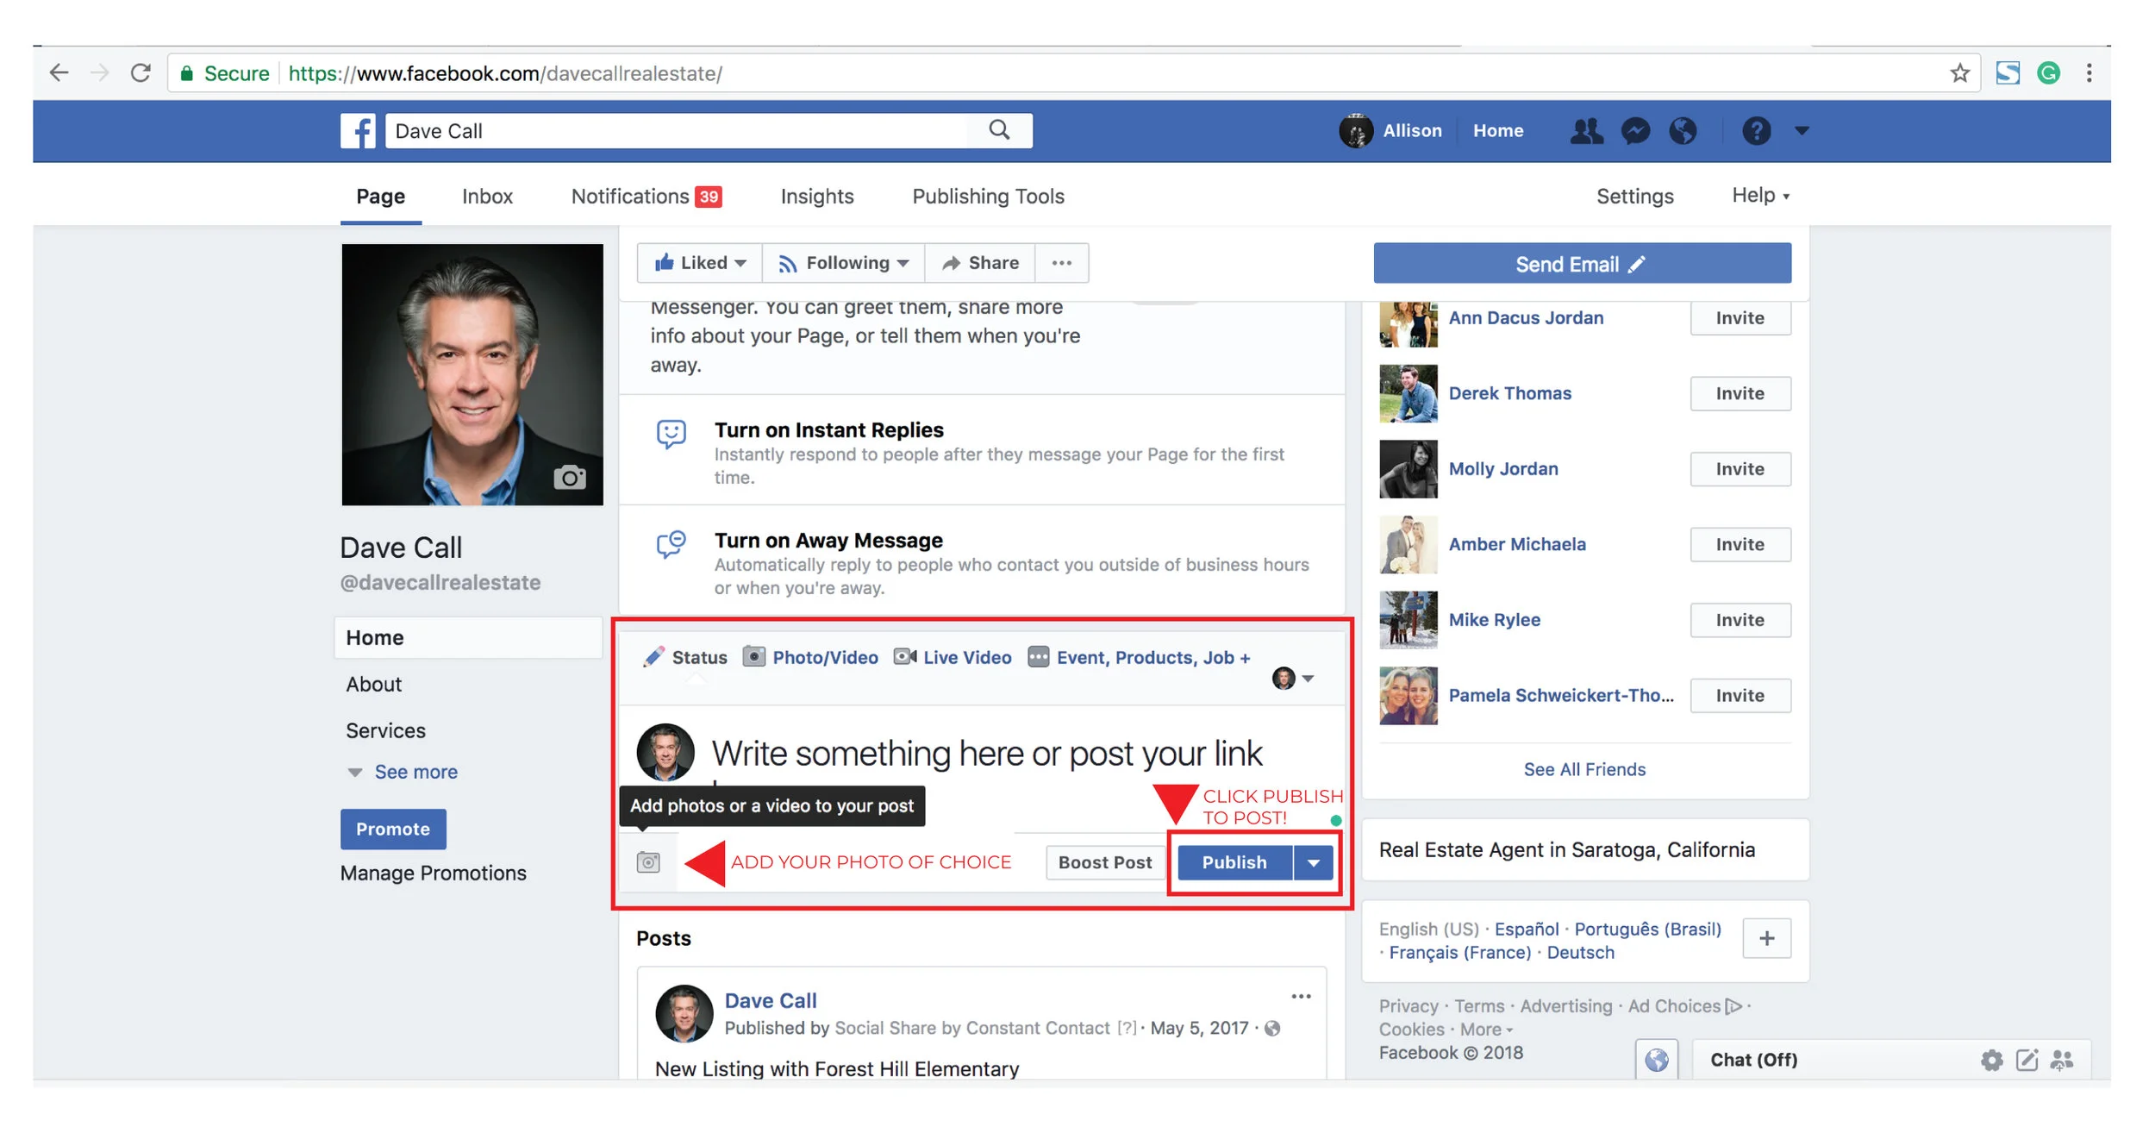Click the search magnifier icon
This screenshot has height=1127, width=2155.
(x=999, y=130)
